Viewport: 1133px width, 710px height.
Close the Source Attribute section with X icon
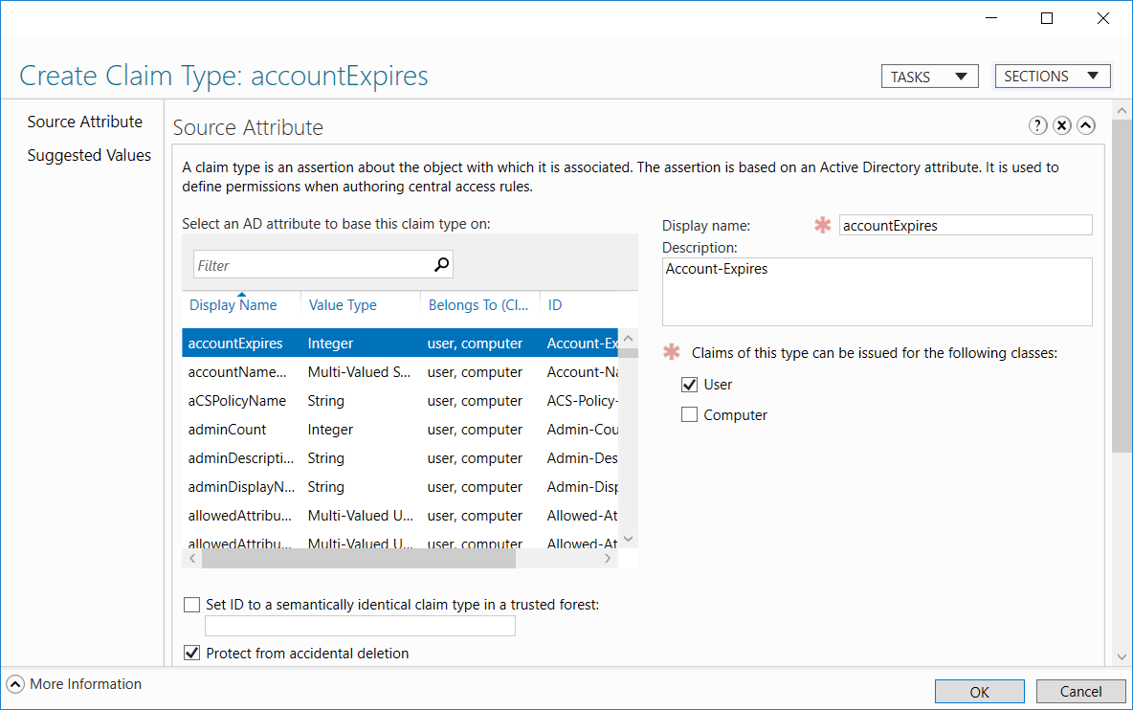coord(1062,125)
